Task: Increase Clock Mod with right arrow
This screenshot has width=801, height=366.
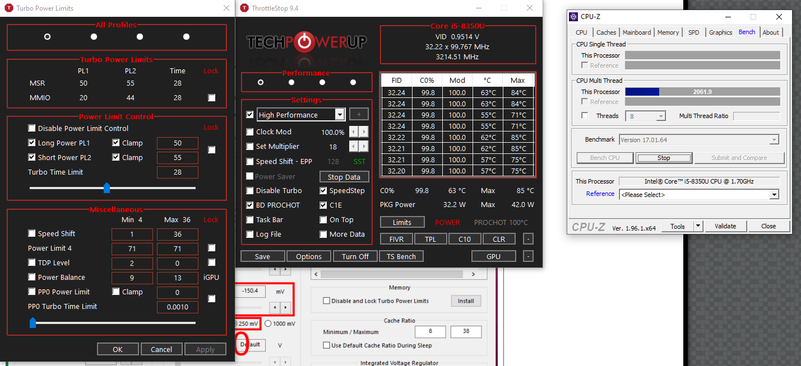Action: tap(364, 132)
